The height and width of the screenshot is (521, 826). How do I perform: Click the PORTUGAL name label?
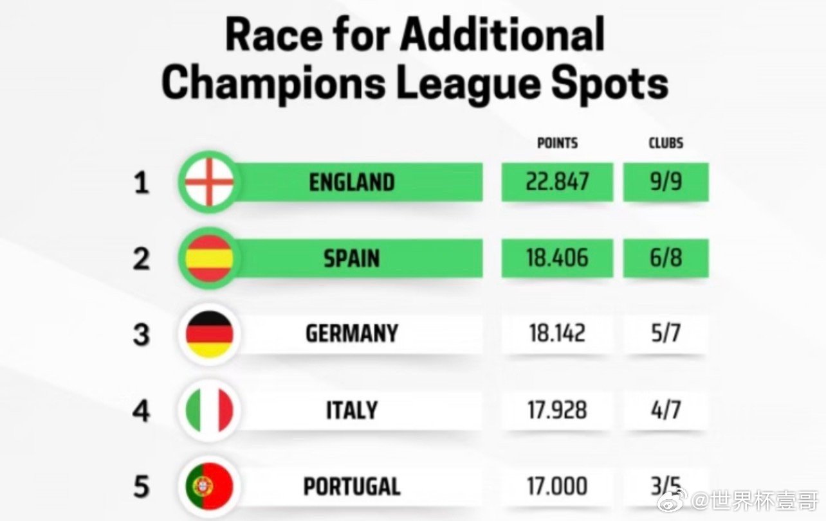click(351, 486)
